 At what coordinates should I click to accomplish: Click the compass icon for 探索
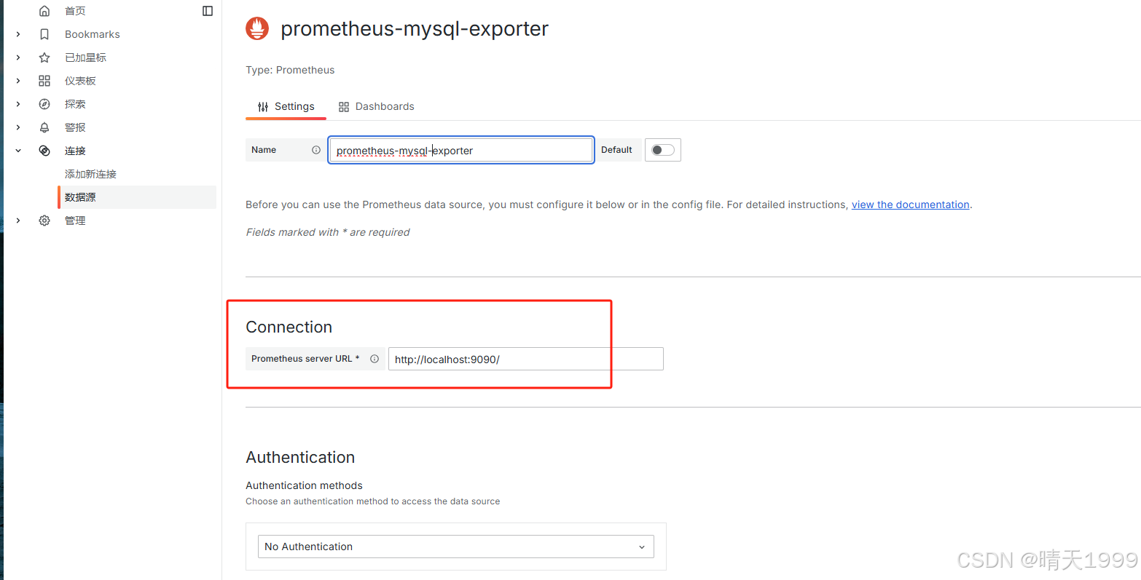[x=44, y=104]
